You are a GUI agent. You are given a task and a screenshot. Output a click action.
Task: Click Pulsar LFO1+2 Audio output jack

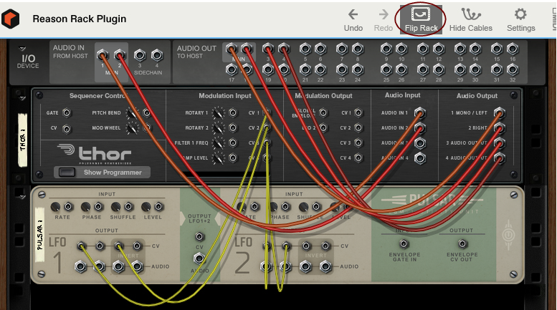tap(199, 258)
